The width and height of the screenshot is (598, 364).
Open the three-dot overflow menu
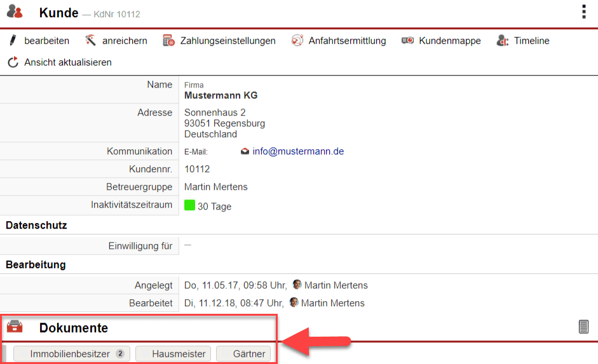pos(583,12)
